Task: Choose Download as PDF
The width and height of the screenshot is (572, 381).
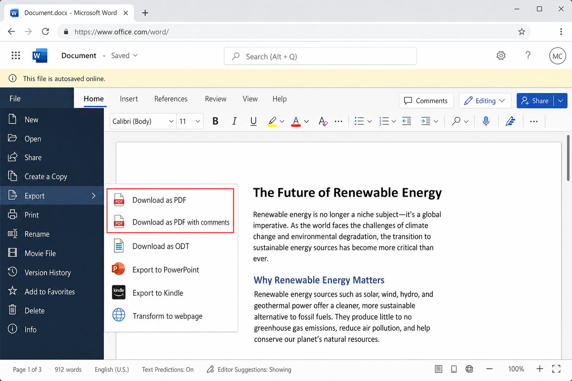Action: coord(171,200)
